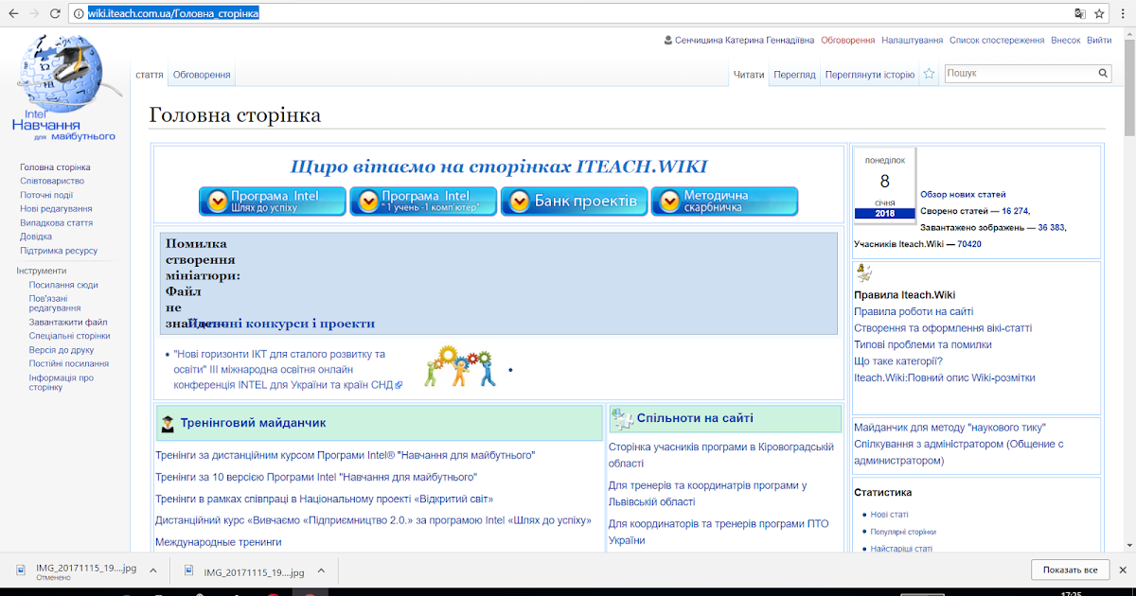Image resolution: width=1136 pixels, height=596 pixels.
Task: Click the browser back arrow
Action: (13, 13)
